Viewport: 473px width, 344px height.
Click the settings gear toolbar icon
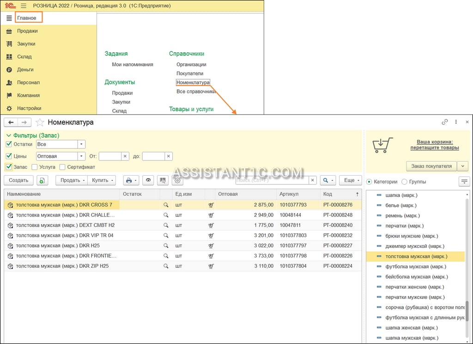coord(177,180)
